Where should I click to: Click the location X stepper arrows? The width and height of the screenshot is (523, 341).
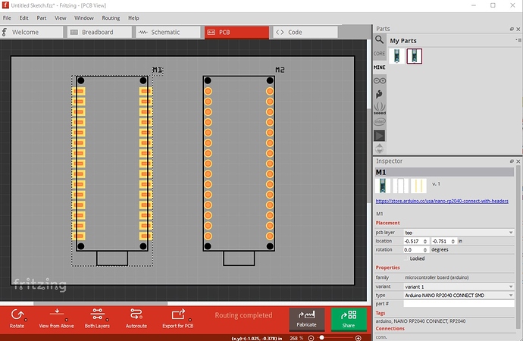[x=425, y=241]
